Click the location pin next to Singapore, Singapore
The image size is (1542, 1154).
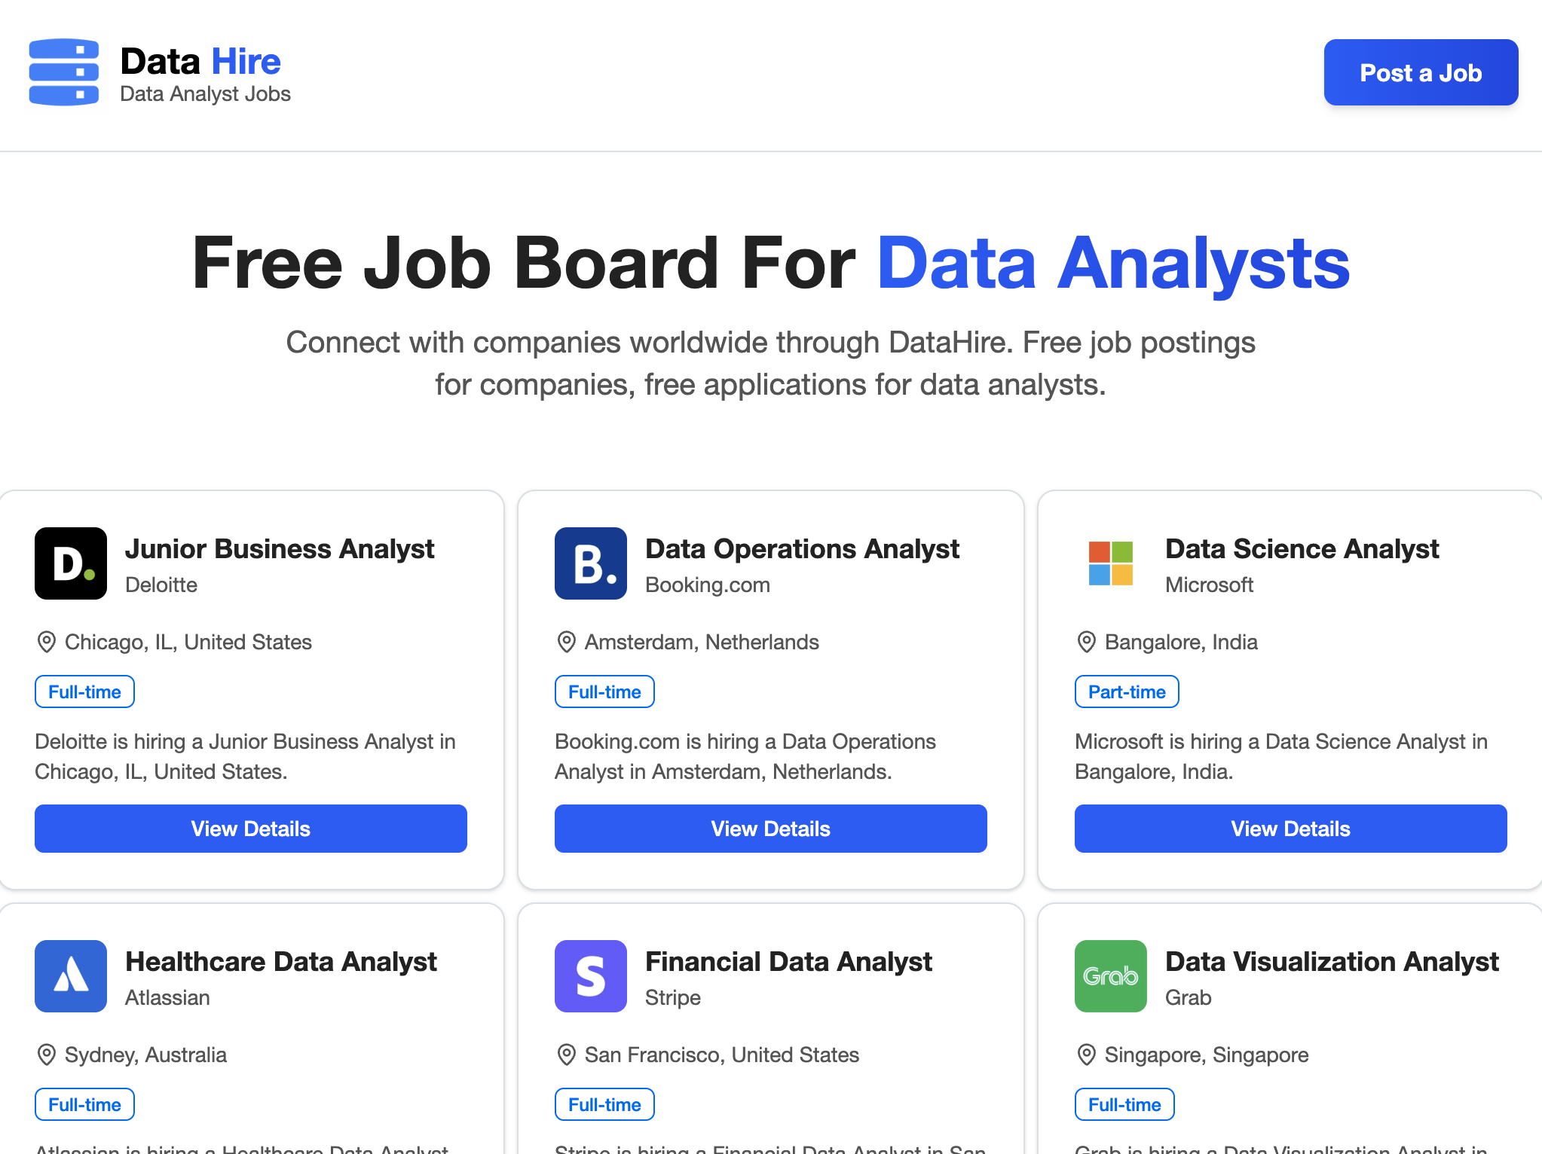[1086, 1055]
